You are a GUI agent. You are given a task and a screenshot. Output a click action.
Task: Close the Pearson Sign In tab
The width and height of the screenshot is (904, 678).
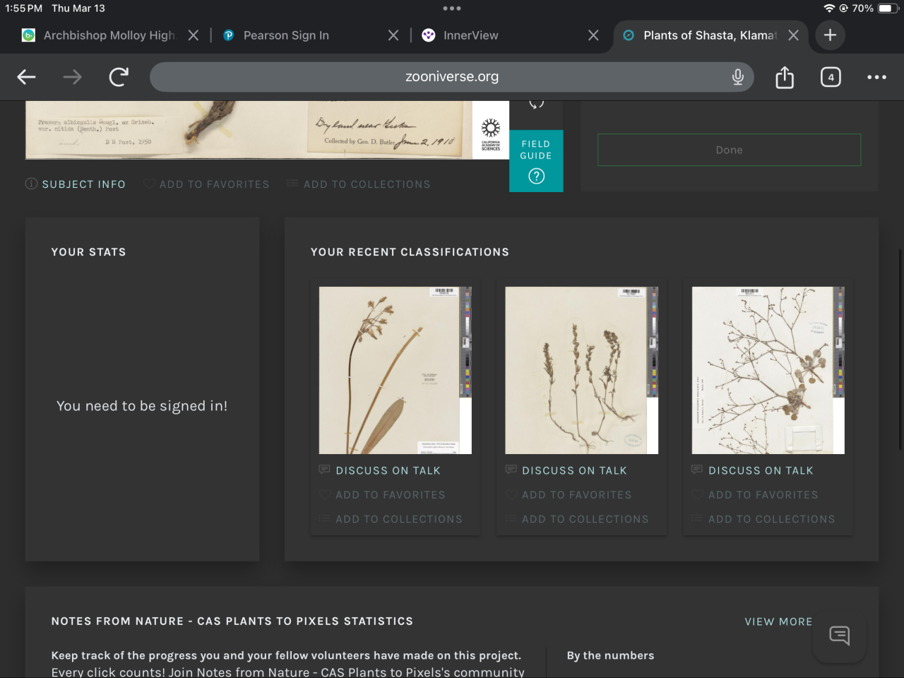(x=393, y=35)
